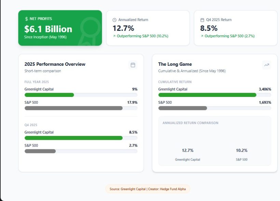Click the award ribbon watermark in Net Profits card
This screenshot has width=280, height=201.
tap(88, 31)
